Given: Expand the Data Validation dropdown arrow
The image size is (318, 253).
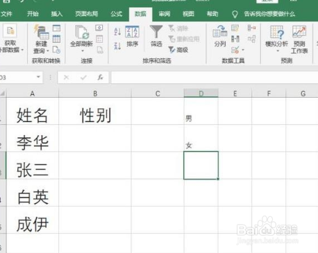Looking at the screenshot, I should coord(243,49).
